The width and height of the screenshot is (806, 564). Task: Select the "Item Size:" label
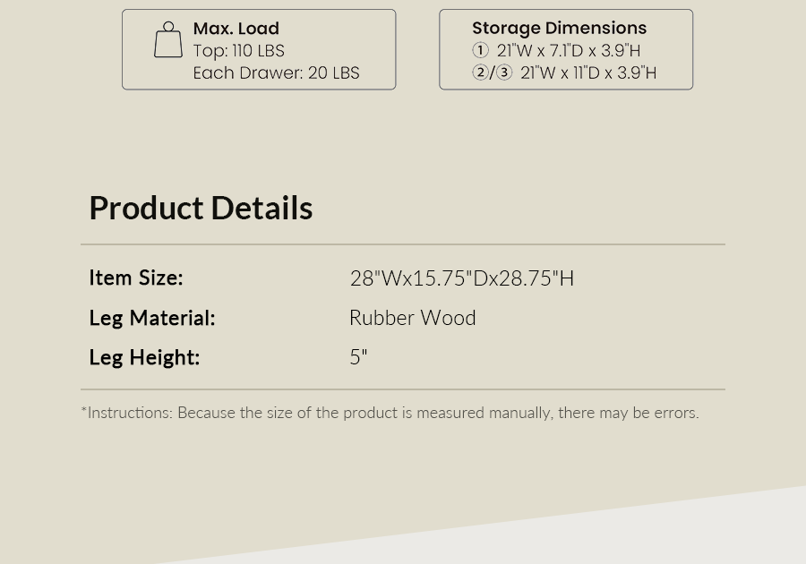coord(136,278)
